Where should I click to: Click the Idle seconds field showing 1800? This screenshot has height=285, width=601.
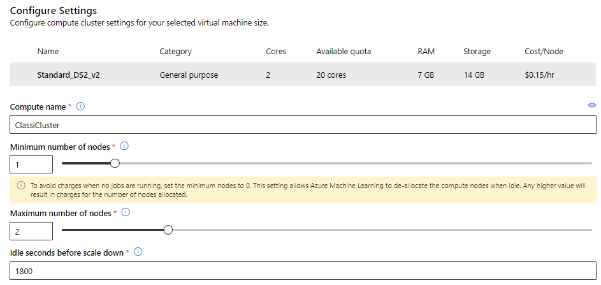pyautogui.click(x=303, y=270)
